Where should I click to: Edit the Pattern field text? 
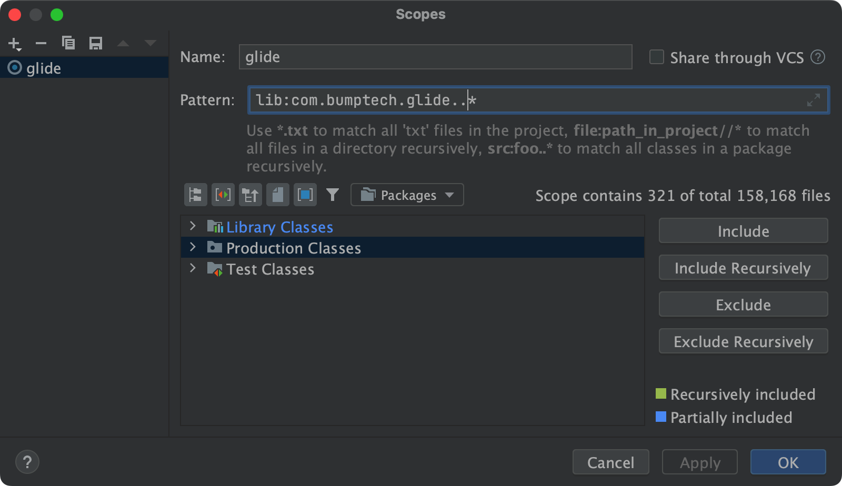[x=538, y=100]
